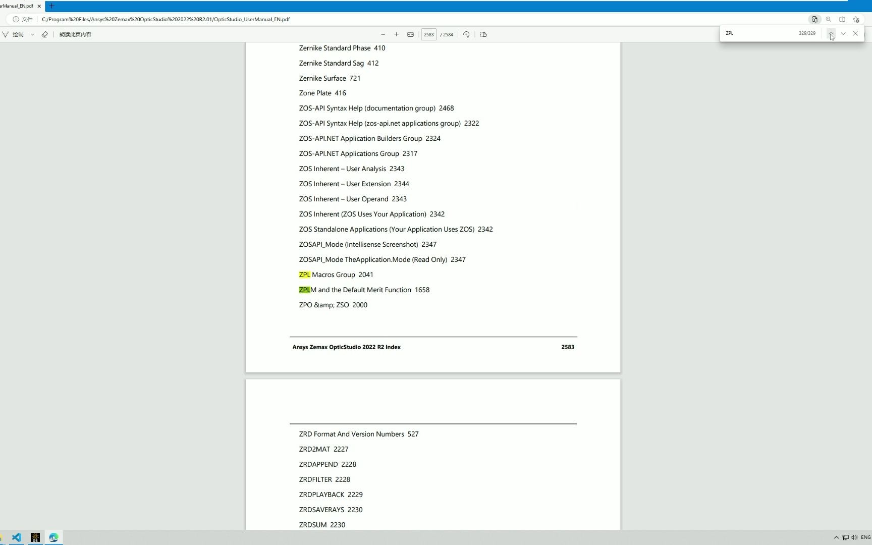Click index entry ZPO &amp; ZSO 2000
The width and height of the screenshot is (872, 545).
click(x=333, y=305)
